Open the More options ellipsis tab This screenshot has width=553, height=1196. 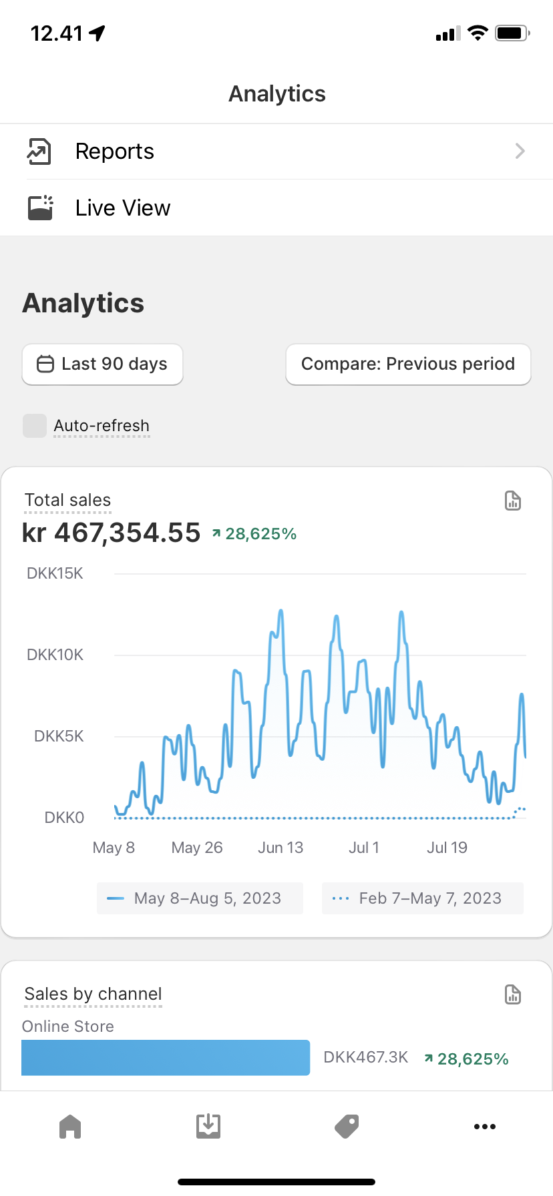(x=484, y=1127)
